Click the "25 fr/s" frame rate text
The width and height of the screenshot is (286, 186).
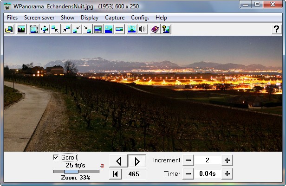click(76, 165)
